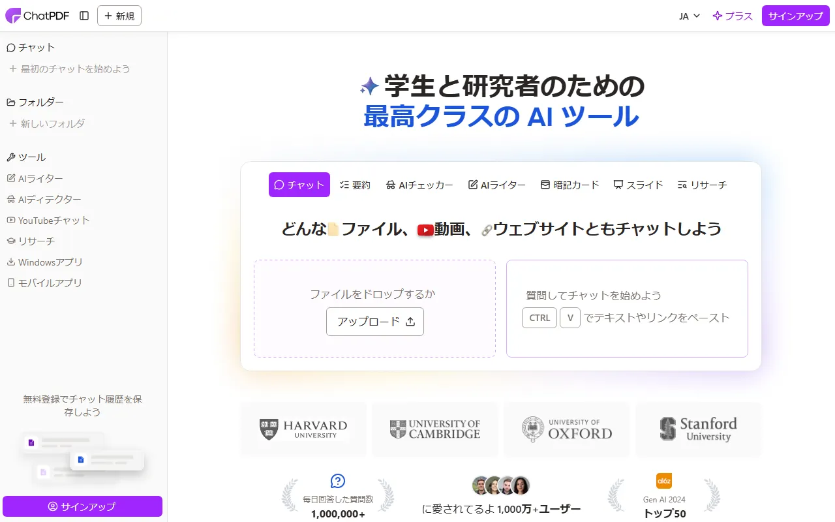Click the ツール heading in sidebar

[x=26, y=157]
